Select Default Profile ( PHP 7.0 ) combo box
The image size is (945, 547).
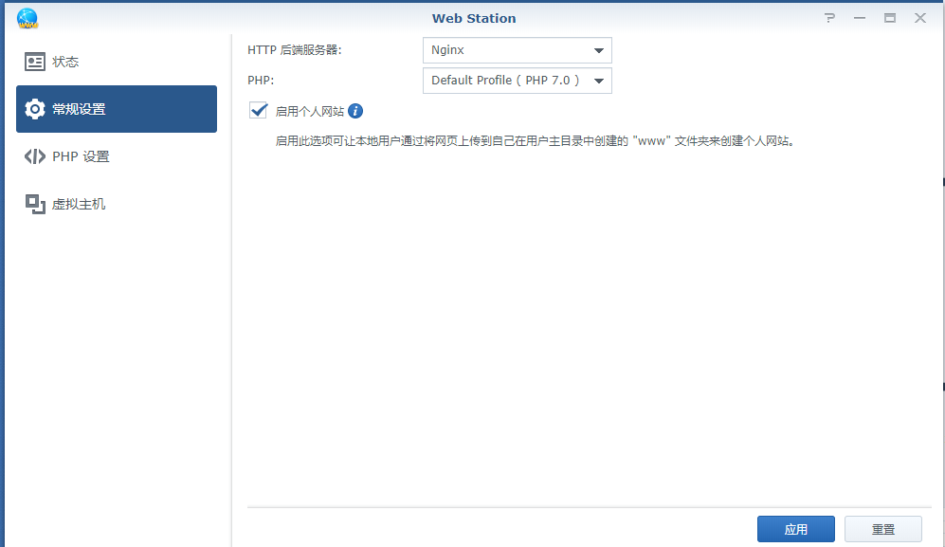pyautogui.click(x=517, y=81)
